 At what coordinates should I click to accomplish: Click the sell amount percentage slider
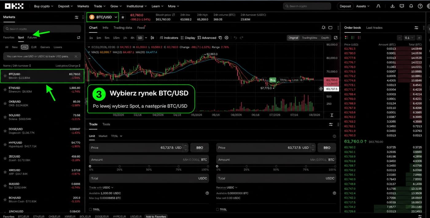[276, 167]
